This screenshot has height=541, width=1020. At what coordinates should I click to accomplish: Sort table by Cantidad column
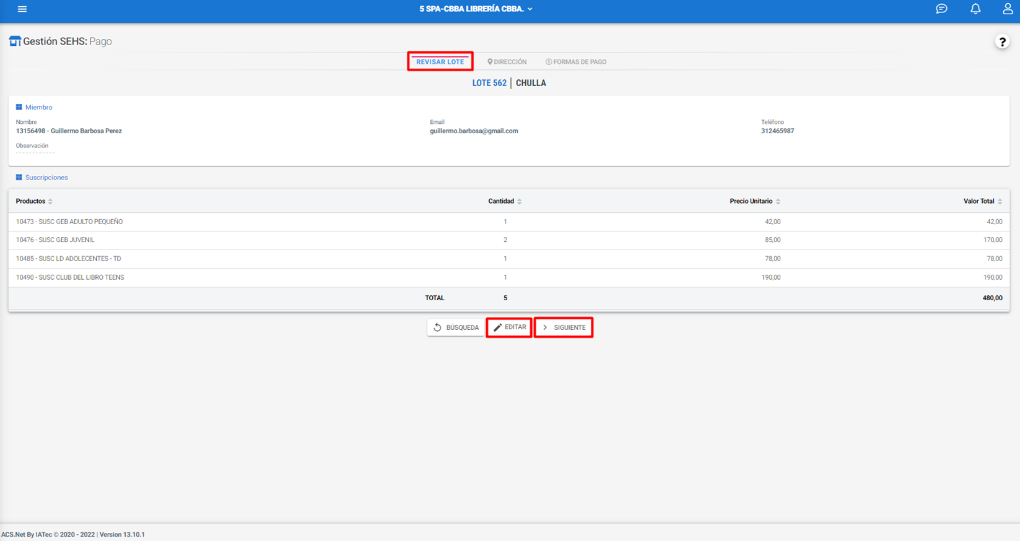click(505, 201)
